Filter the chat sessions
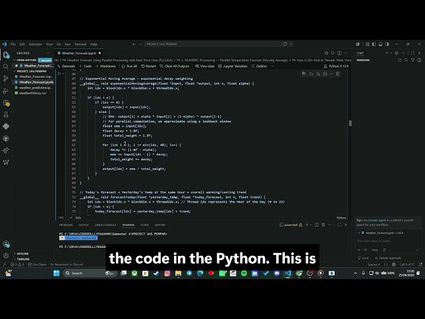This screenshot has width=425, height=319. click(413, 60)
